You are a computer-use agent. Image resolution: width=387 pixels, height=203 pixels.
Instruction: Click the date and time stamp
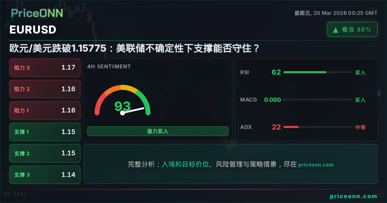(x=336, y=13)
